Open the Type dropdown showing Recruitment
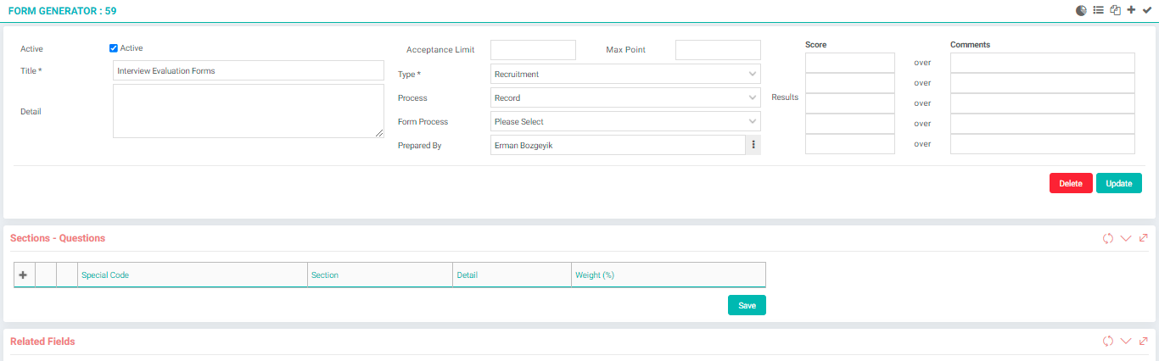1159x361 pixels. point(625,74)
